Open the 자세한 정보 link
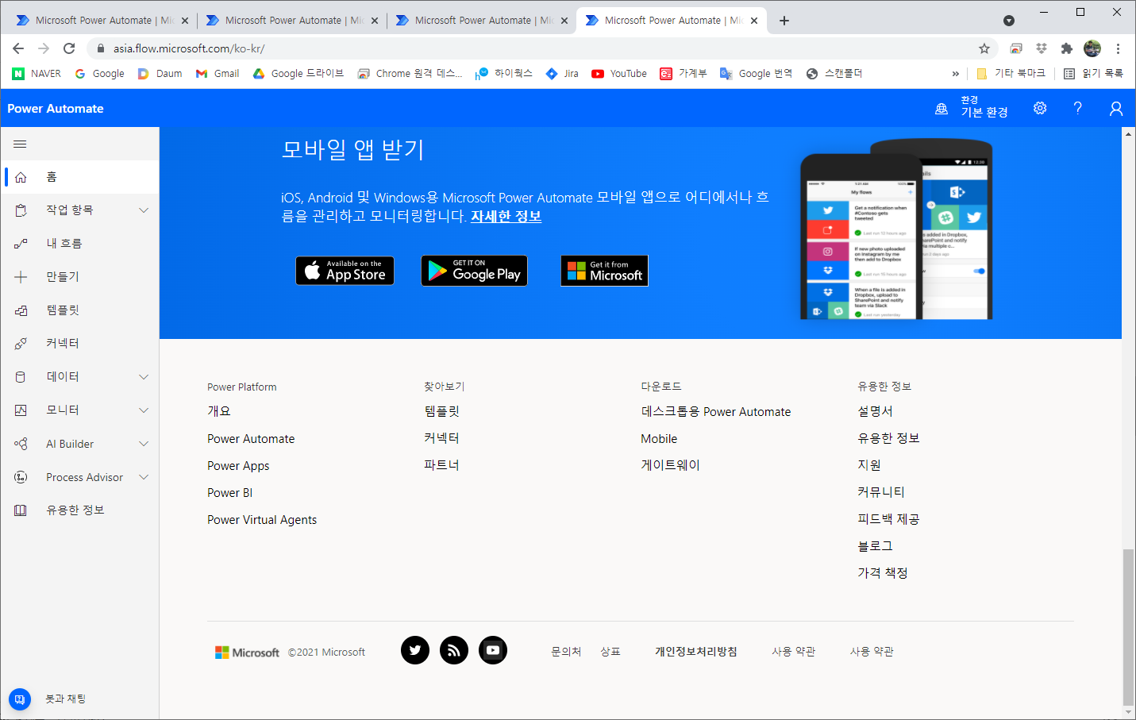 click(506, 217)
